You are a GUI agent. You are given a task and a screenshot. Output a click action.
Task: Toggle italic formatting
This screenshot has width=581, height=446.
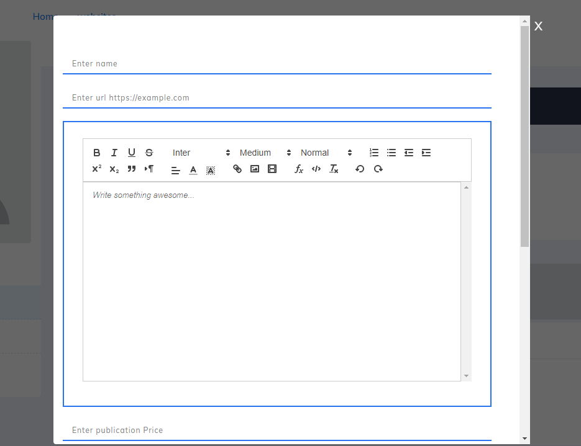(114, 152)
